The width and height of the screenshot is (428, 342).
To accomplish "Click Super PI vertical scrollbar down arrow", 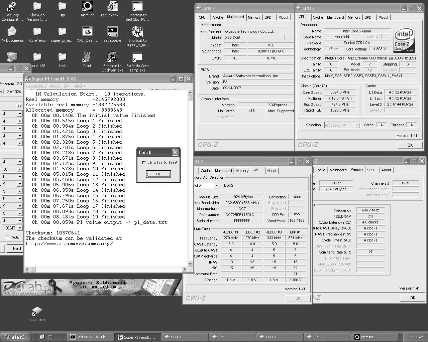I will point(190,264).
